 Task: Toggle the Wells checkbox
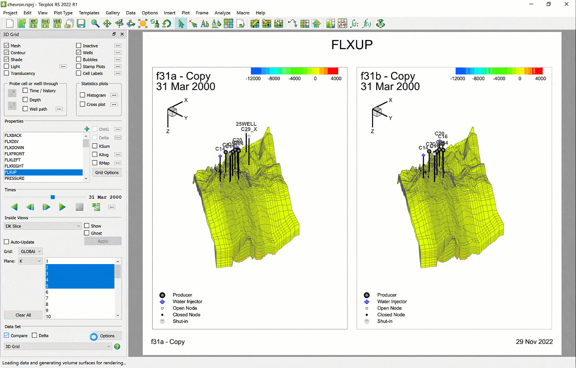78,52
